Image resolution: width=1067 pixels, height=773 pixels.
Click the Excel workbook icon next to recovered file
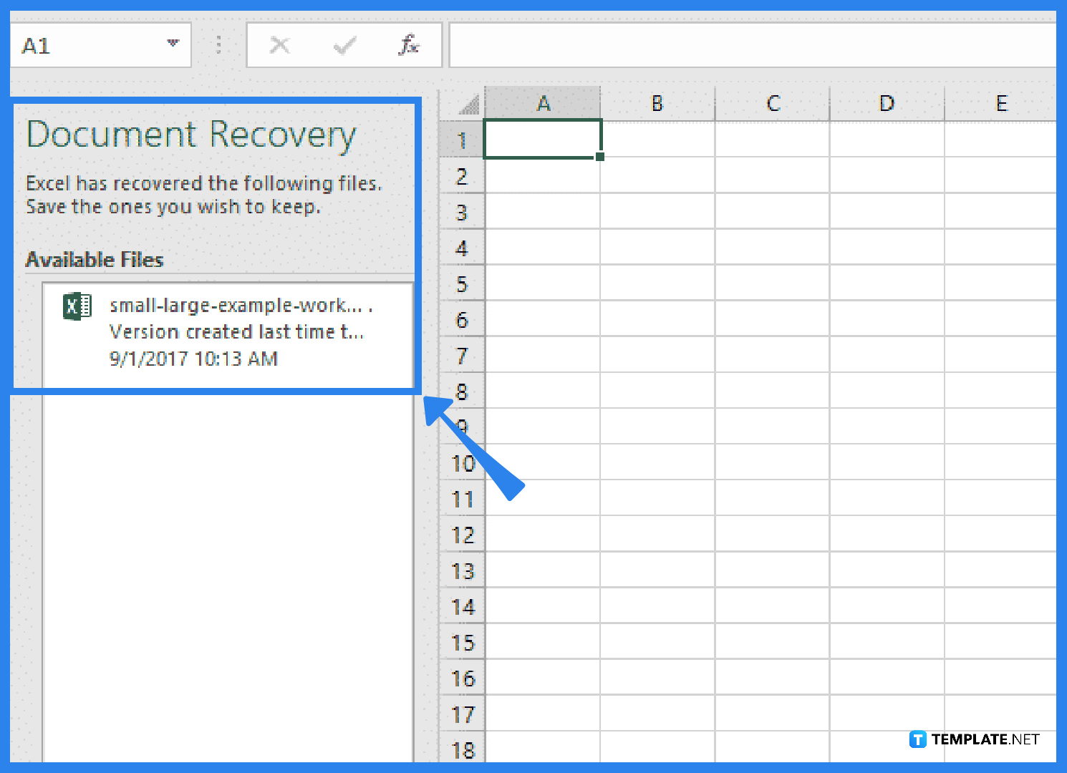(x=77, y=306)
